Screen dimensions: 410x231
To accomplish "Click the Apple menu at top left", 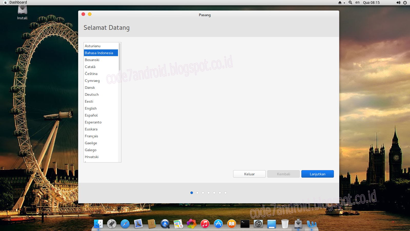I will 6,2.
